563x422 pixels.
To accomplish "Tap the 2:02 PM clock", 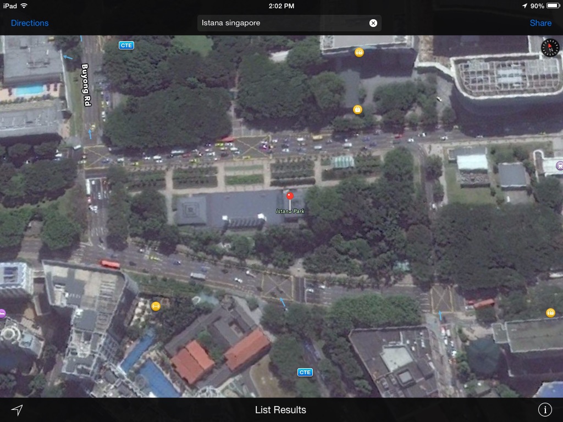I will click(x=281, y=5).
